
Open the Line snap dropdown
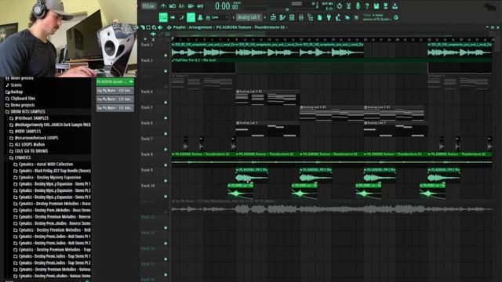220,17
